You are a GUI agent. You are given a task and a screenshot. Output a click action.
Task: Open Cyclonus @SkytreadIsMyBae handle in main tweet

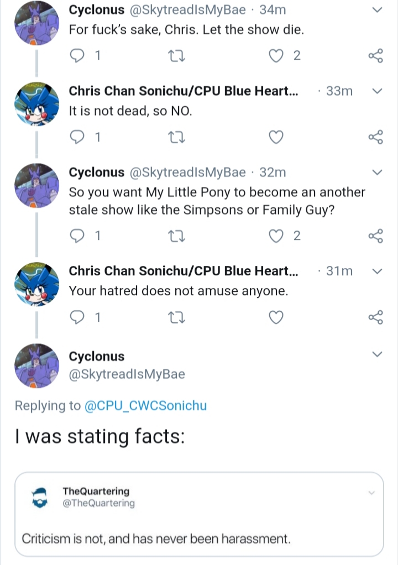coord(127,374)
